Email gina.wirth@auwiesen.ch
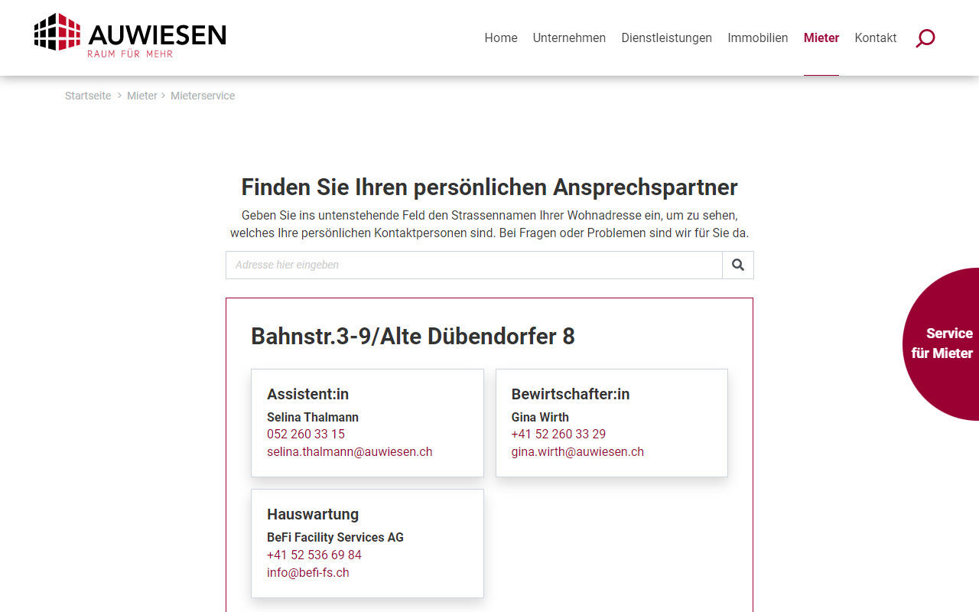Screen dimensions: 979x612 coord(577,451)
